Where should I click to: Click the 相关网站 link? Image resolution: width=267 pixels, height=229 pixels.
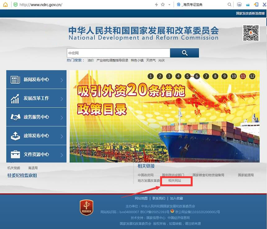coord(174,180)
